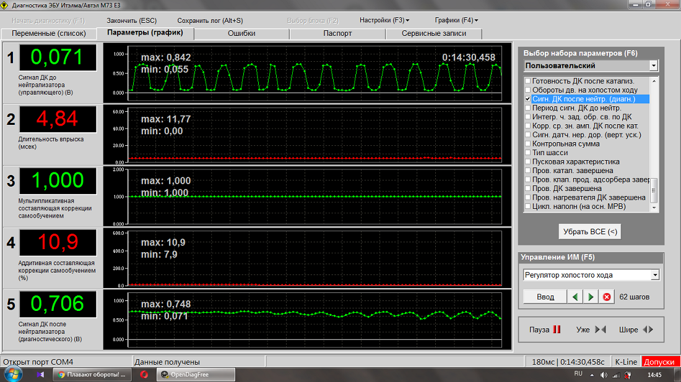Open the Настройки (F3) menu

coord(384,20)
